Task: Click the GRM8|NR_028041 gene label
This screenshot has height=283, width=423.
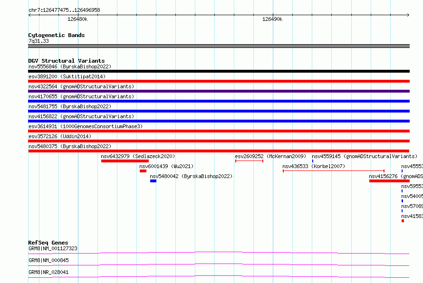Action: [48, 272]
